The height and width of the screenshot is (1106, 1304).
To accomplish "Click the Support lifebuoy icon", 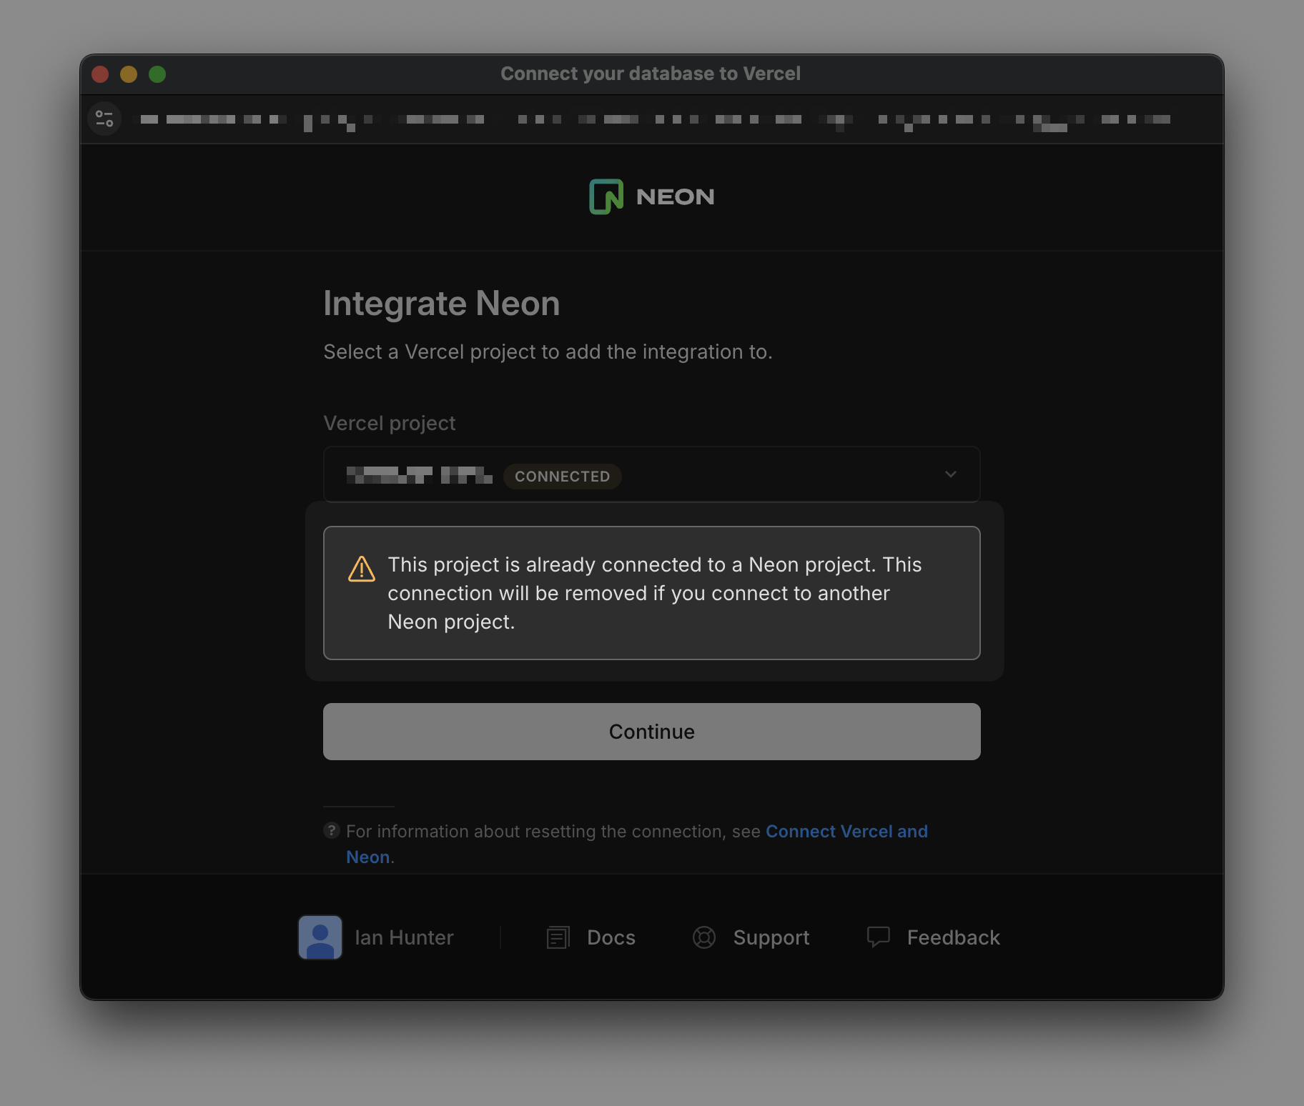I will coord(704,937).
